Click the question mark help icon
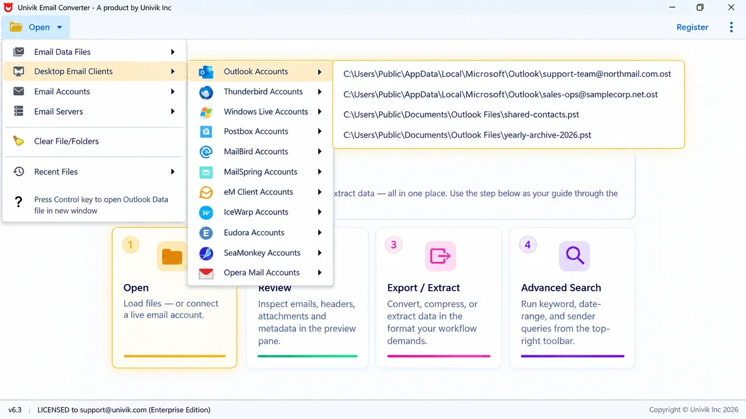 coord(19,202)
